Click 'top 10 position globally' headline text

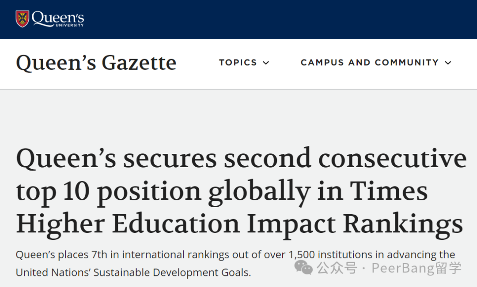(x=163, y=192)
